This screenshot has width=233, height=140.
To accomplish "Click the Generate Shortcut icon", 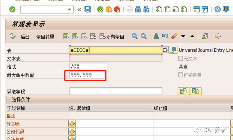I will coord(205,9).
